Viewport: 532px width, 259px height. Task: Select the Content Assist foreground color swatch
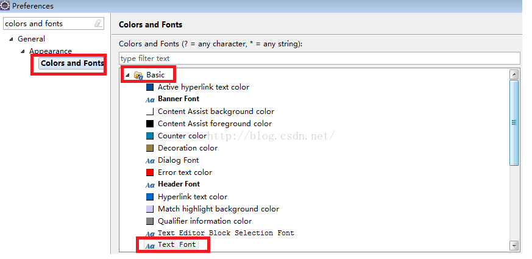(x=150, y=124)
